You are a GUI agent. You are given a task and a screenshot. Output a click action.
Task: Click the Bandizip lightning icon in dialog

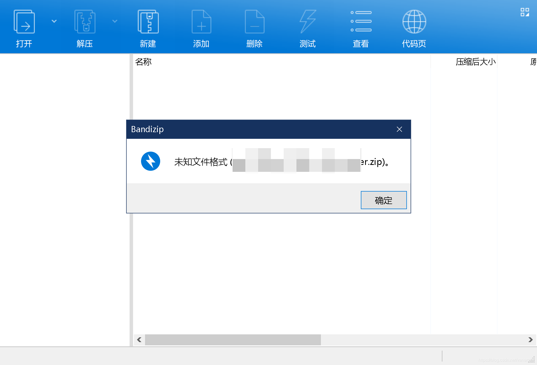tap(150, 161)
